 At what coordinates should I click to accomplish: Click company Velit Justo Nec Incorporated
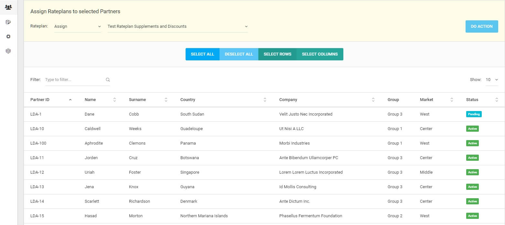click(x=306, y=114)
